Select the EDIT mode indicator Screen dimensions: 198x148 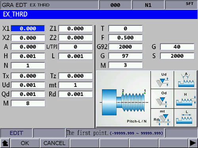click(x=16, y=133)
